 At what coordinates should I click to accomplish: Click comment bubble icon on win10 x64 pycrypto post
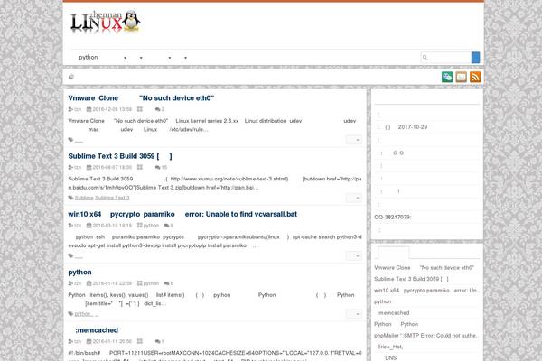pos(166,226)
